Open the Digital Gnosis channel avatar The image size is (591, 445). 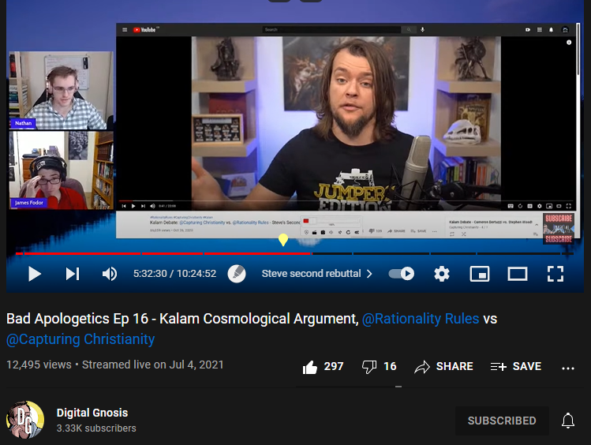[25, 420]
